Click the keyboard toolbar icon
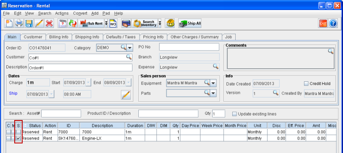Viewport: 343px width, 153px height. click(126, 23)
